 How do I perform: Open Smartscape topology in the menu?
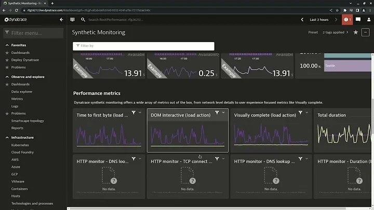click(x=28, y=121)
